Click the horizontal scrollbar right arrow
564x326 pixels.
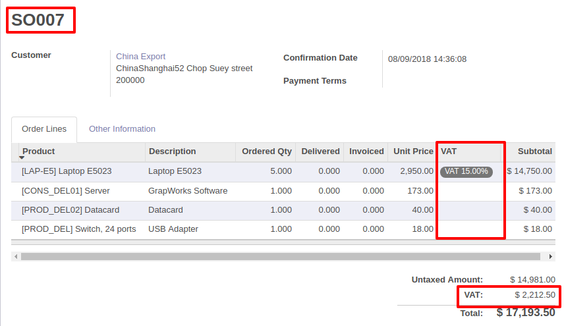(550, 257)
